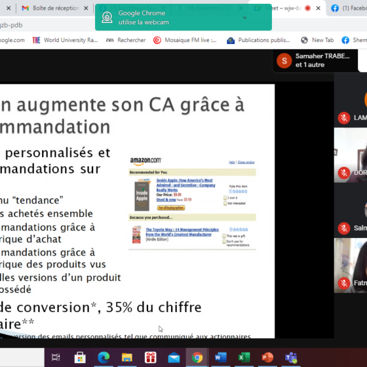Click the muted mic indicator on Salm tile
This screenshot has width=367, height=367.
click(x=344, y=228)
